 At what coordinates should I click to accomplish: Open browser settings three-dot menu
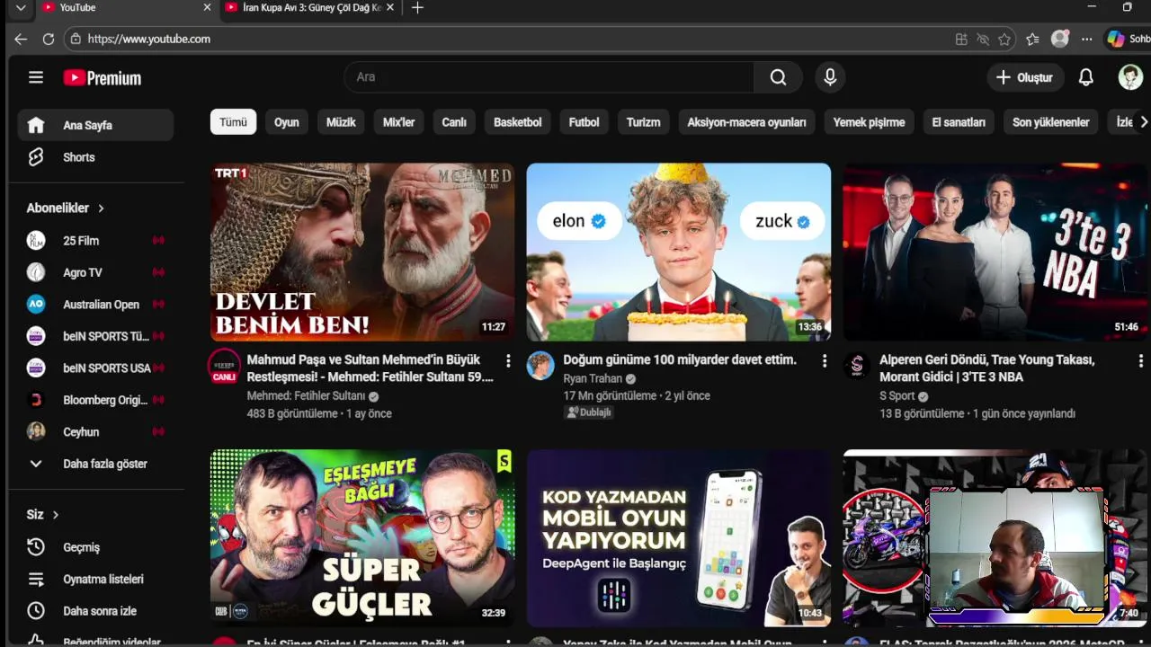pos(1087,39)
